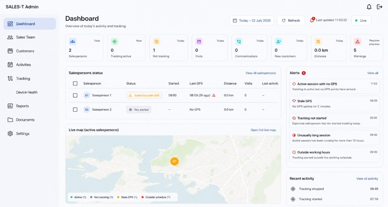
Task: Click the 0.0 km distance summary value
Action: [x=321, y=50]
